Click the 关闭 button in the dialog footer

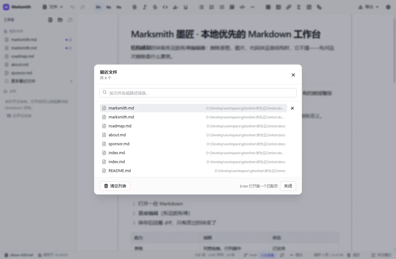[x=288, y=186]
